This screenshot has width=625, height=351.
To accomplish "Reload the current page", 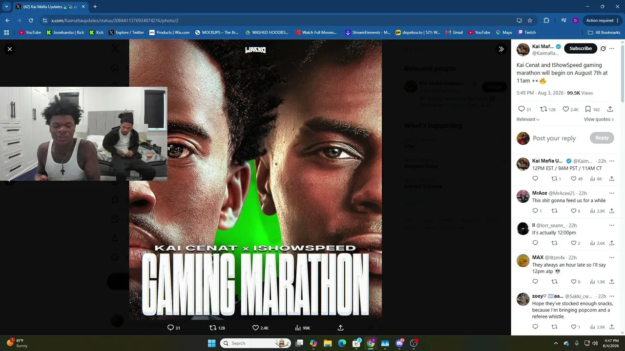I will click(31, 20).
